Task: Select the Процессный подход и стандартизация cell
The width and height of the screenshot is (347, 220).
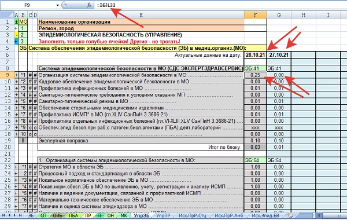Action: [141, 174]
